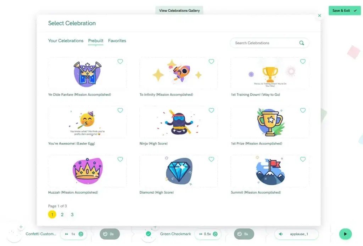Favorite the Ye Olde Fanfare celebration heart
This screenshot has height=246, width=363.
(x=120, y=62)
